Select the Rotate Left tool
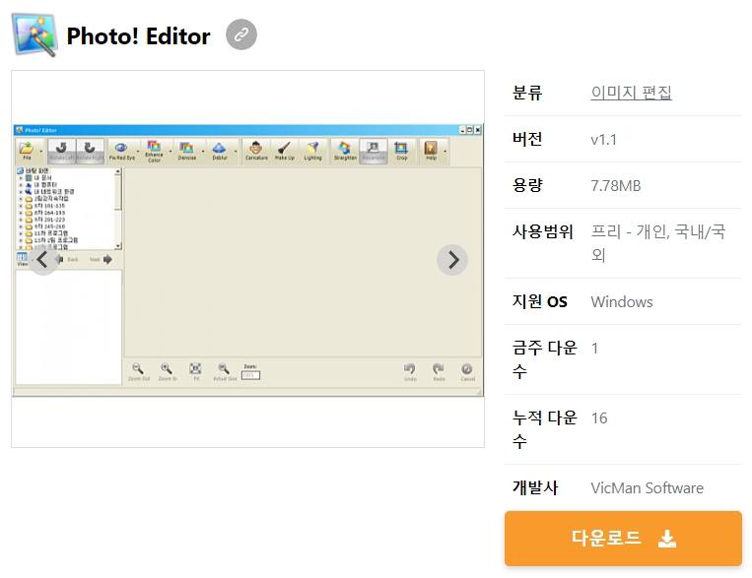The height and width of the screenshot is (578, 752). point(62,151)
